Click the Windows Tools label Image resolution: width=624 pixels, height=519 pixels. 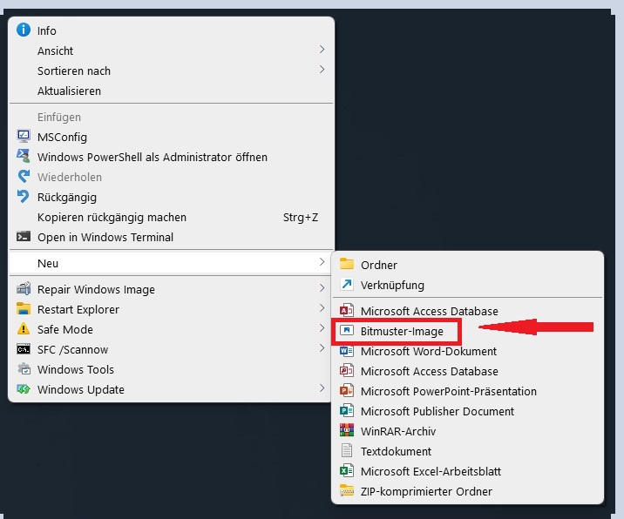tap(76, 369)
